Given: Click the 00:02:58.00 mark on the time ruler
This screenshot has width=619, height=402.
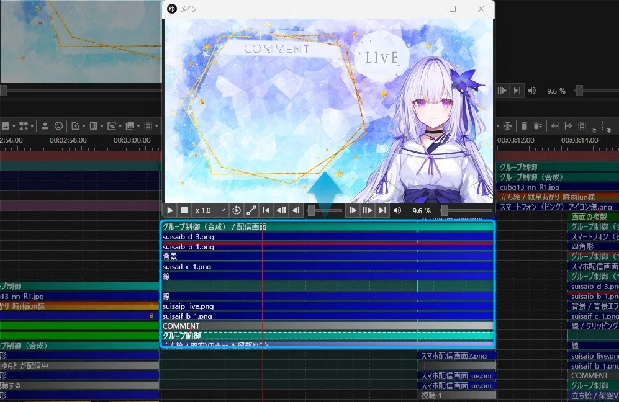Looking at the screenshot, I should click(68, 140).
